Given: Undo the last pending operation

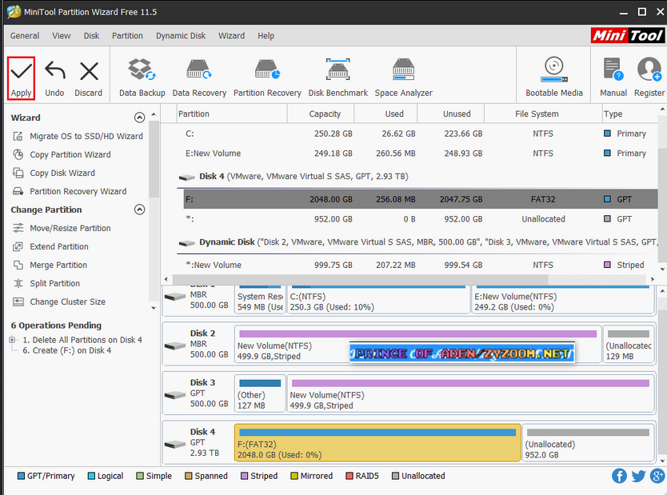Looking at the screenshot, I should point(54,78).
